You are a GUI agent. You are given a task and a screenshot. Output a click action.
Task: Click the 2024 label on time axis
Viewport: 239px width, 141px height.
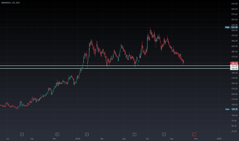78,138
